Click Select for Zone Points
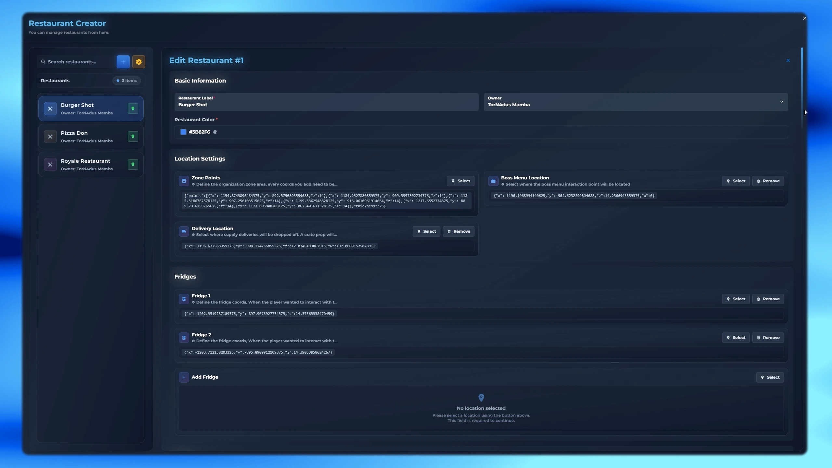This screenshot has height=468, width=832. (460, 181)
